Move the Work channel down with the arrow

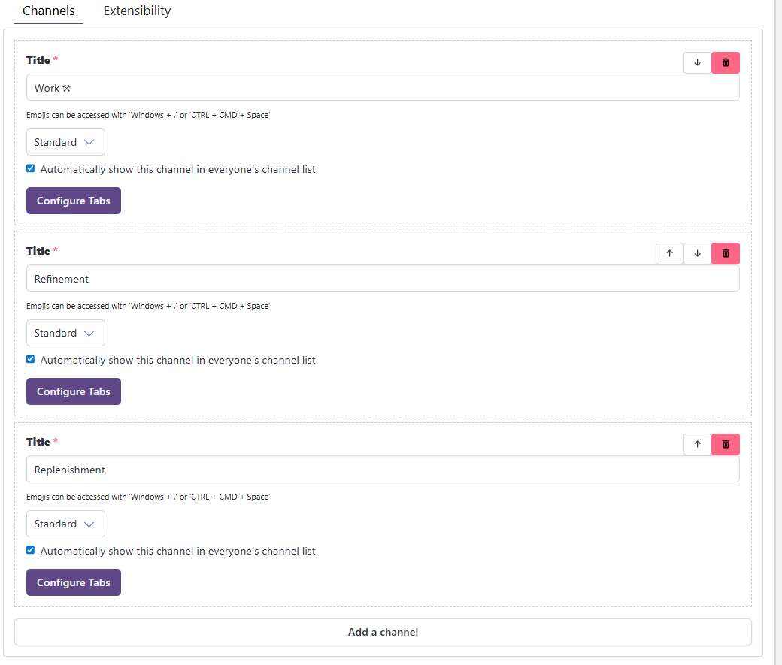pyautogui.click(x=696, y=62)
